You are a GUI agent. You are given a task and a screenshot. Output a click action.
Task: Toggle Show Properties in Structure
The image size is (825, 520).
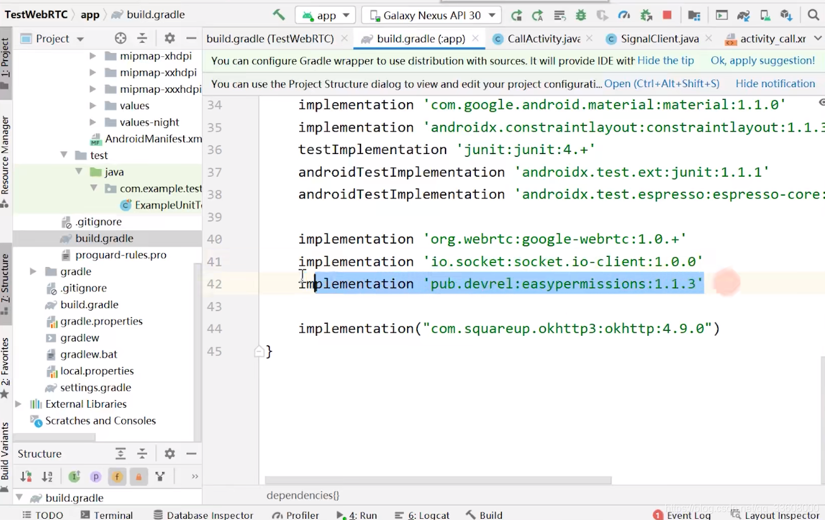tap(96, 476)
